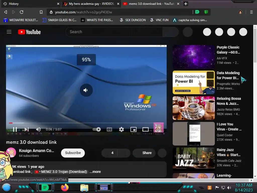Open the green chat app in the taskbar

(45, 187)
